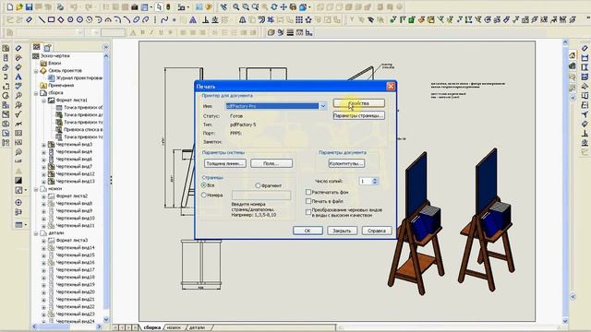Click the Zoom In magnifier icon

click(x=236, y=6)
